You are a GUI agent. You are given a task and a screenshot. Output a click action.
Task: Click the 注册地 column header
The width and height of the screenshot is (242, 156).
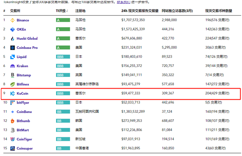pos(80,11)
